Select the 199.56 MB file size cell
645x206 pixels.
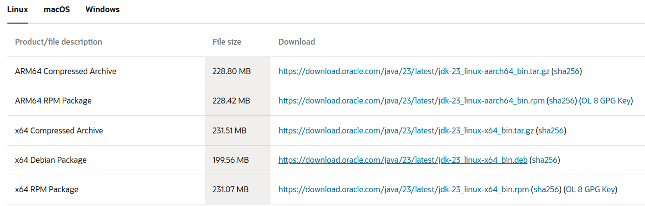[x=231, y=160]
